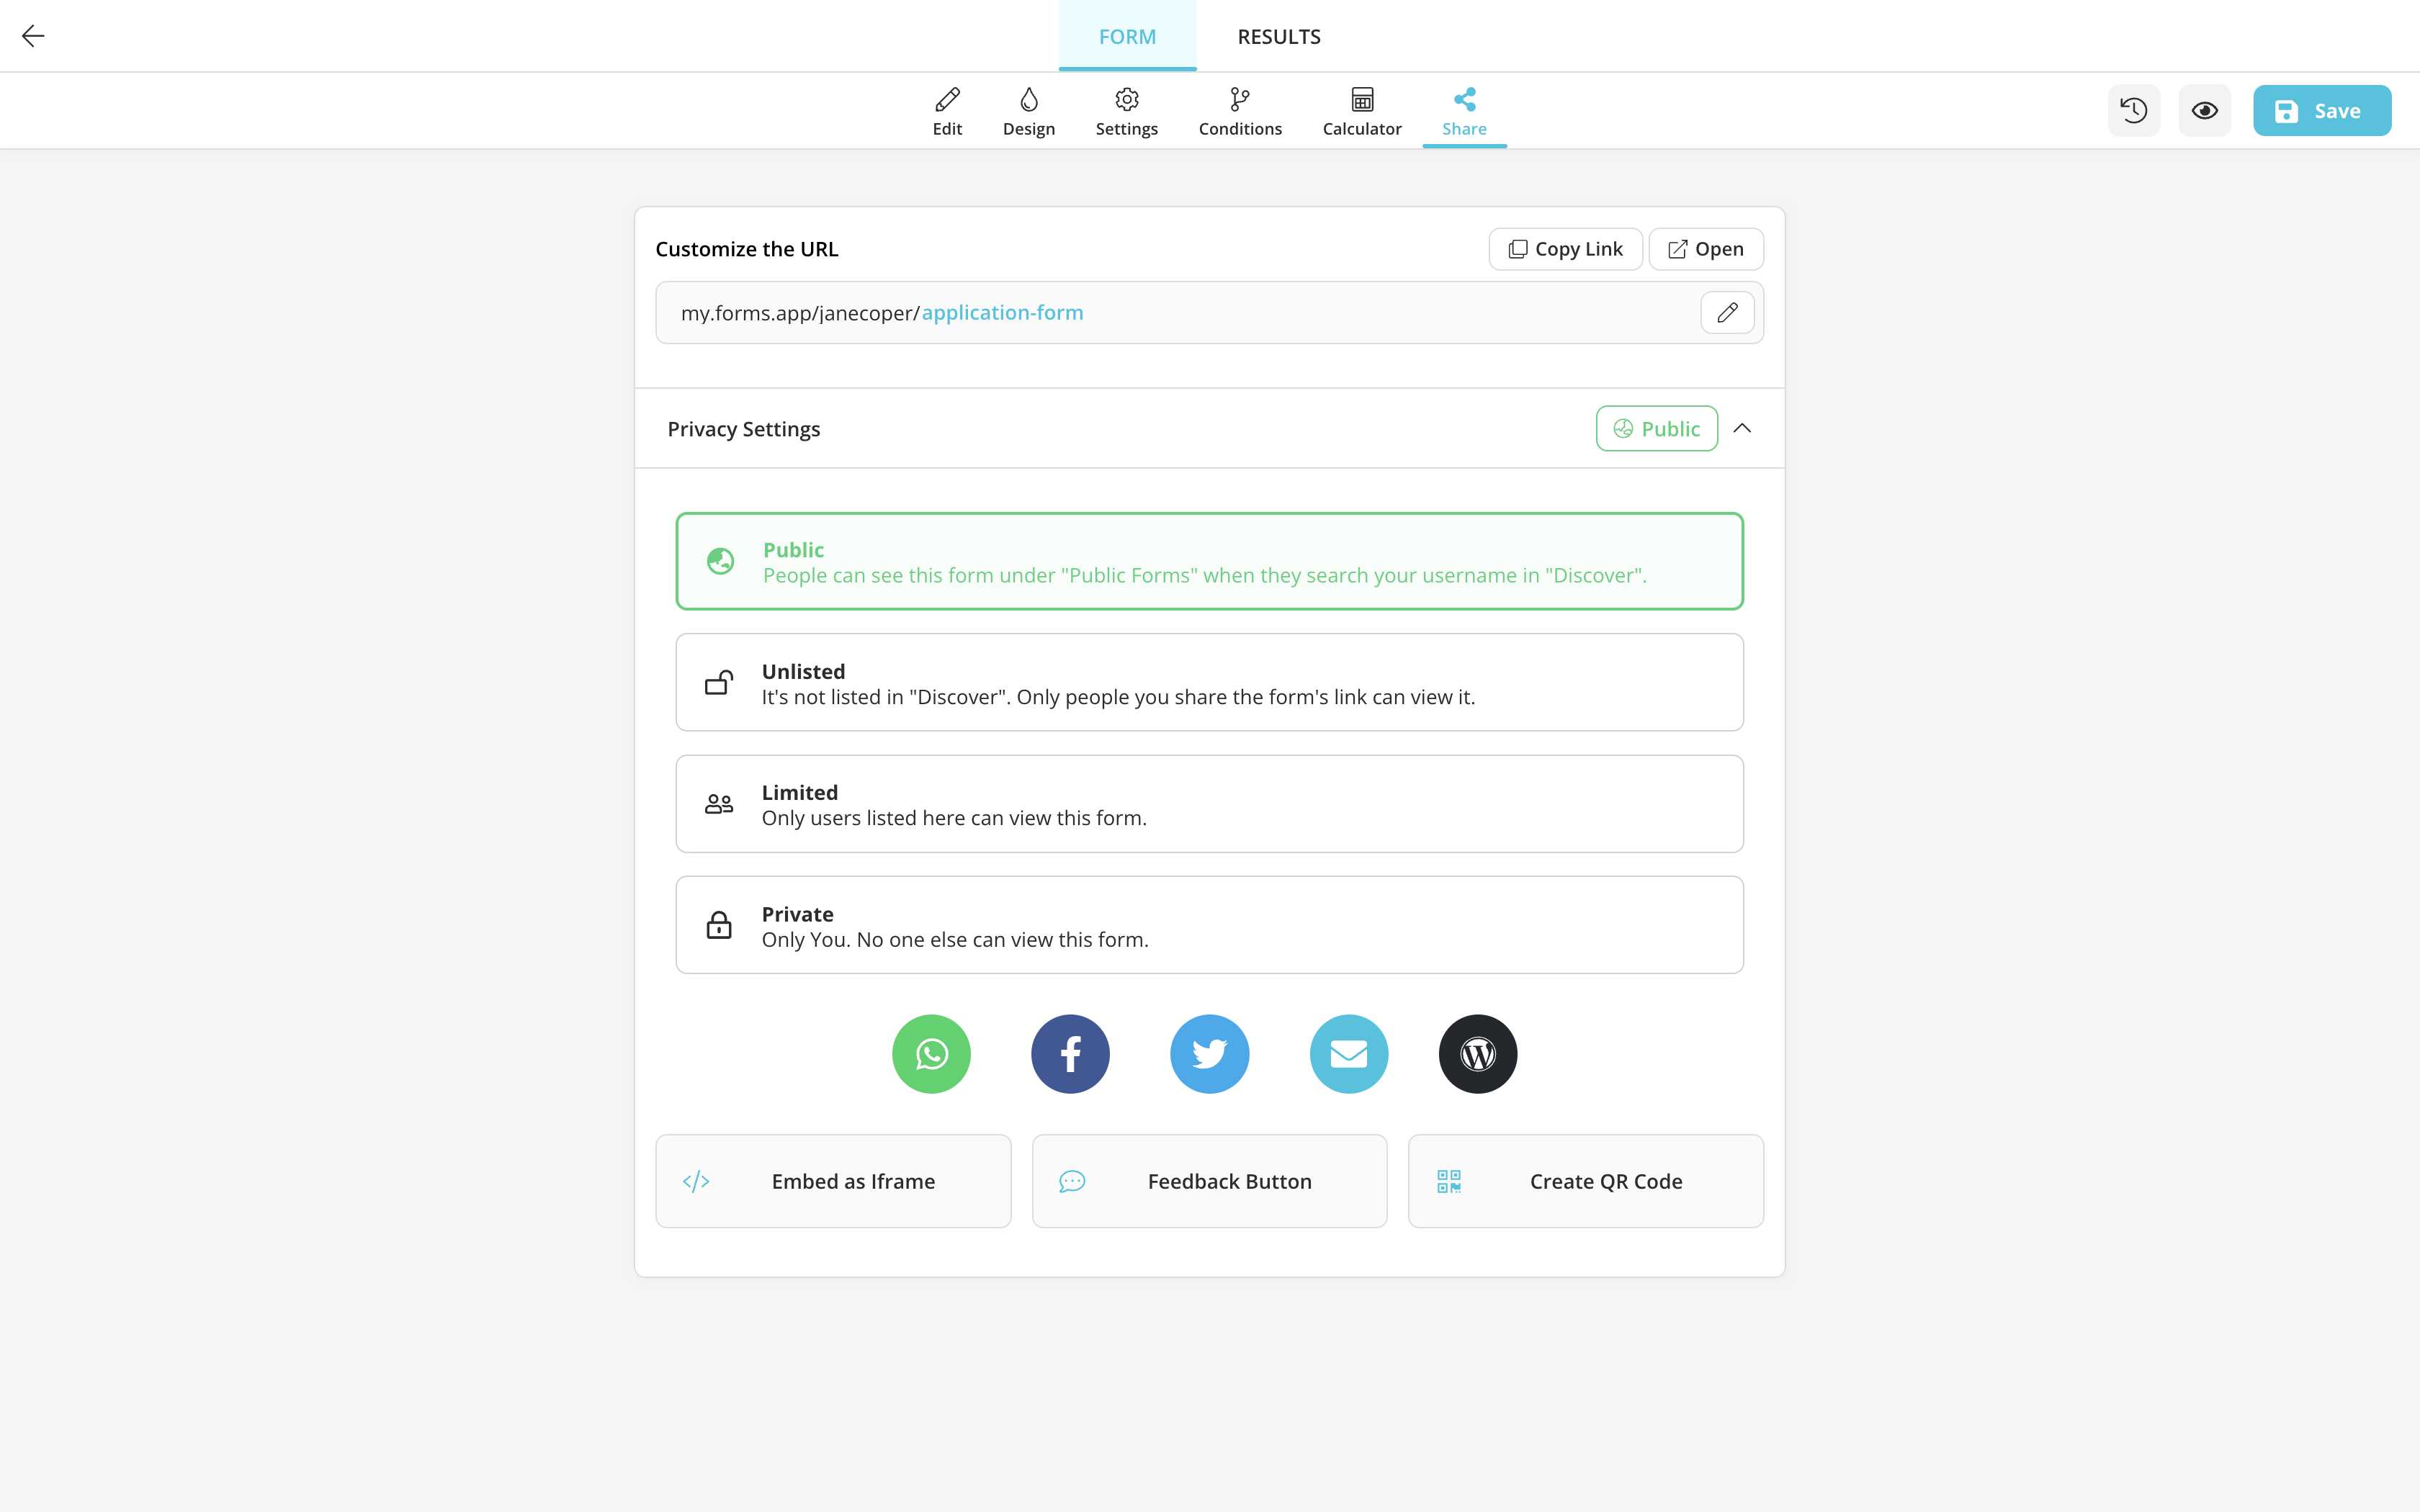Viewport: 2420px width, 1512px height.
Task: Share form on Facebook
Action: pyautogui.click(x=1070, y=1054)
